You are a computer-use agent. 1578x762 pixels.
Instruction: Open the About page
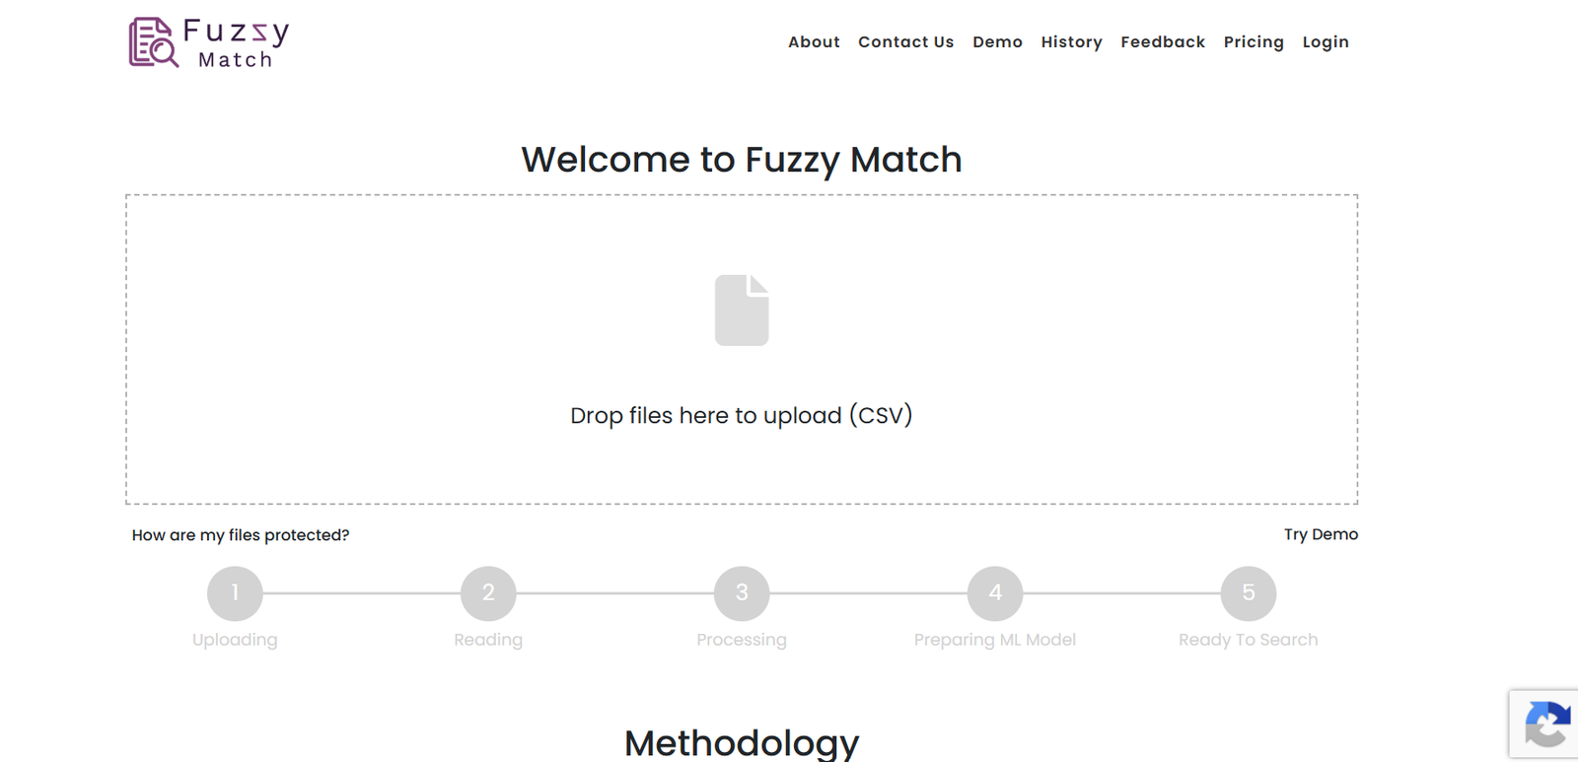pyautogui.click(x=814, y=42)
